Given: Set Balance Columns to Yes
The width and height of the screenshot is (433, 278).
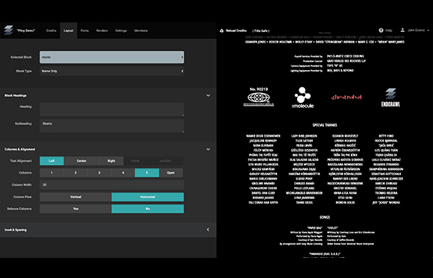Looking at the screenshot, I should pyautogui.click(x=75, y=209).
